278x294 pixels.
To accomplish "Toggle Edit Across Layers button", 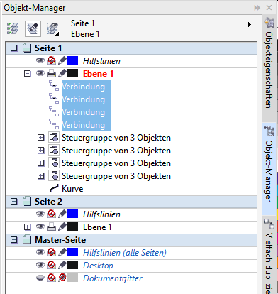I will (33, 28).
